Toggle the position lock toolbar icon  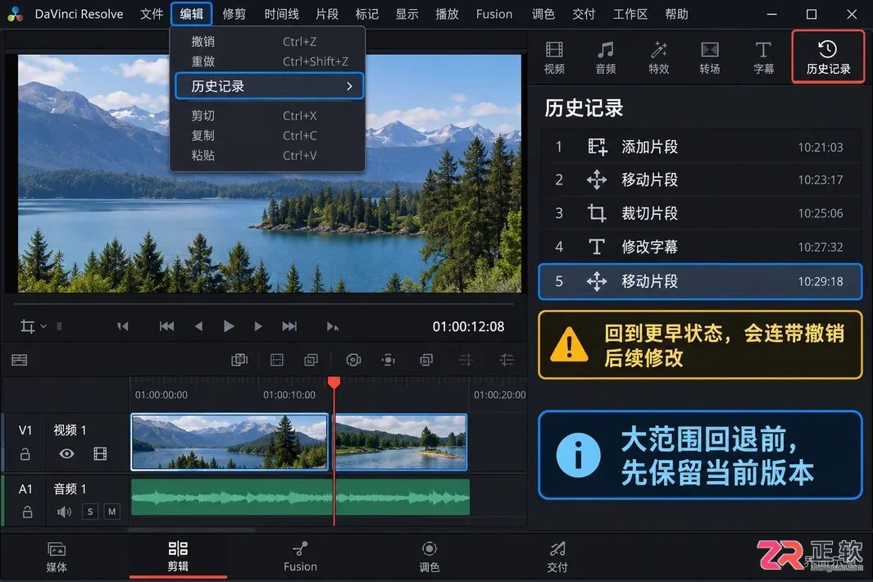coord(426,361)
